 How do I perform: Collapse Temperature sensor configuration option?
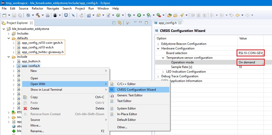[x=163, y=58]
